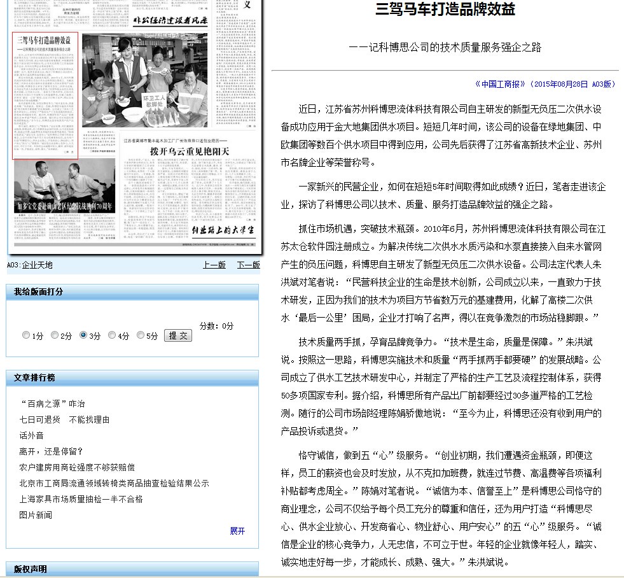
Task: Open the 话外音 article link
Action: 32,435
